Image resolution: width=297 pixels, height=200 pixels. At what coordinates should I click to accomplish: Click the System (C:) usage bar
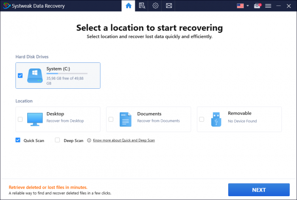click(67, 73)
